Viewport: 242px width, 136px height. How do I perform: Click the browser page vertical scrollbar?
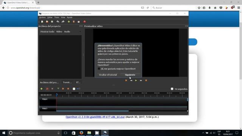click(240, 51)
